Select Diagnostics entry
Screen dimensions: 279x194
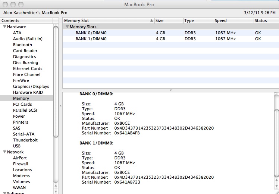click(x=24, y=57)
